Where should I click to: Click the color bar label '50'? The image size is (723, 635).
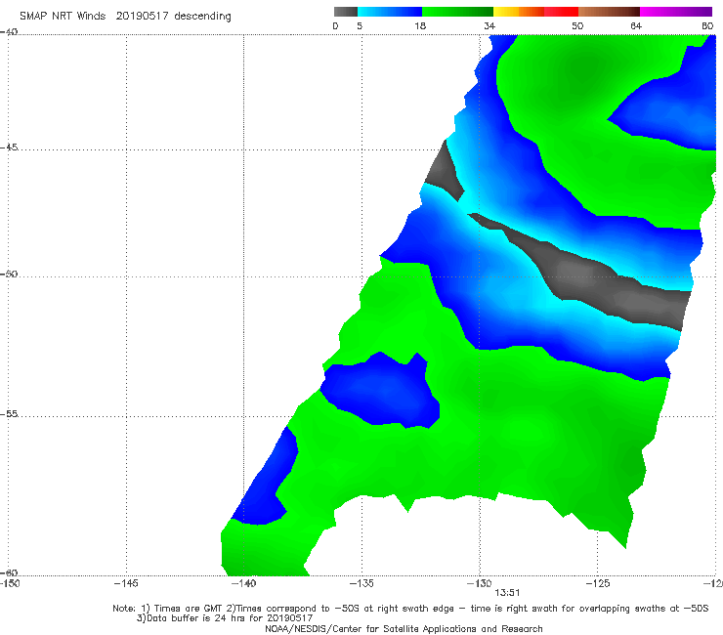577,26
